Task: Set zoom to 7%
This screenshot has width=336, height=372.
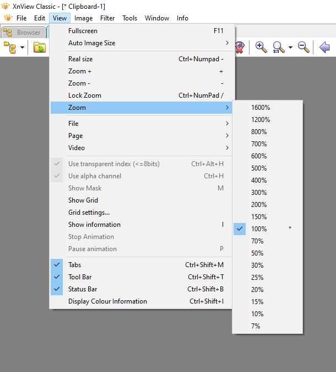Action: [268, 326]
